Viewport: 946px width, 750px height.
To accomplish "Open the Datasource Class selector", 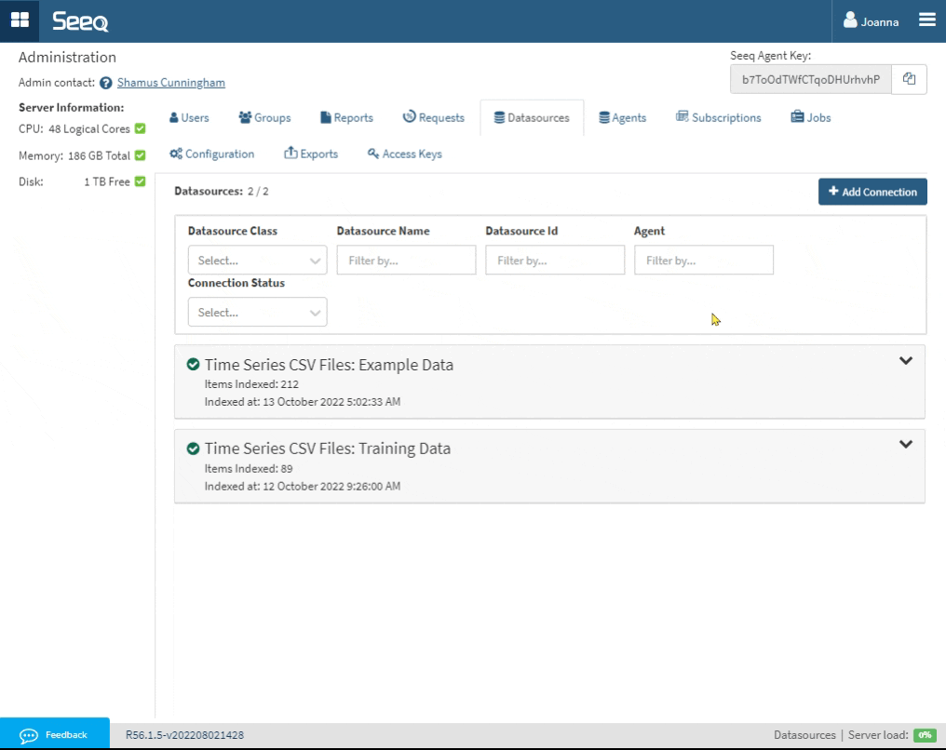I will point(257,260).
